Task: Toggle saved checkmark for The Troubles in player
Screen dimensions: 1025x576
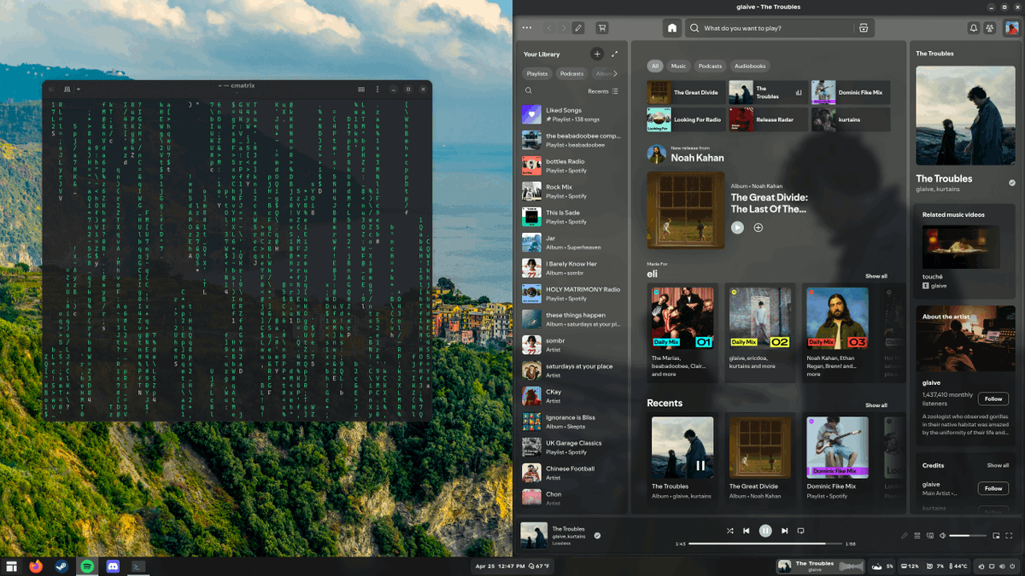Action: coord(597,536)
